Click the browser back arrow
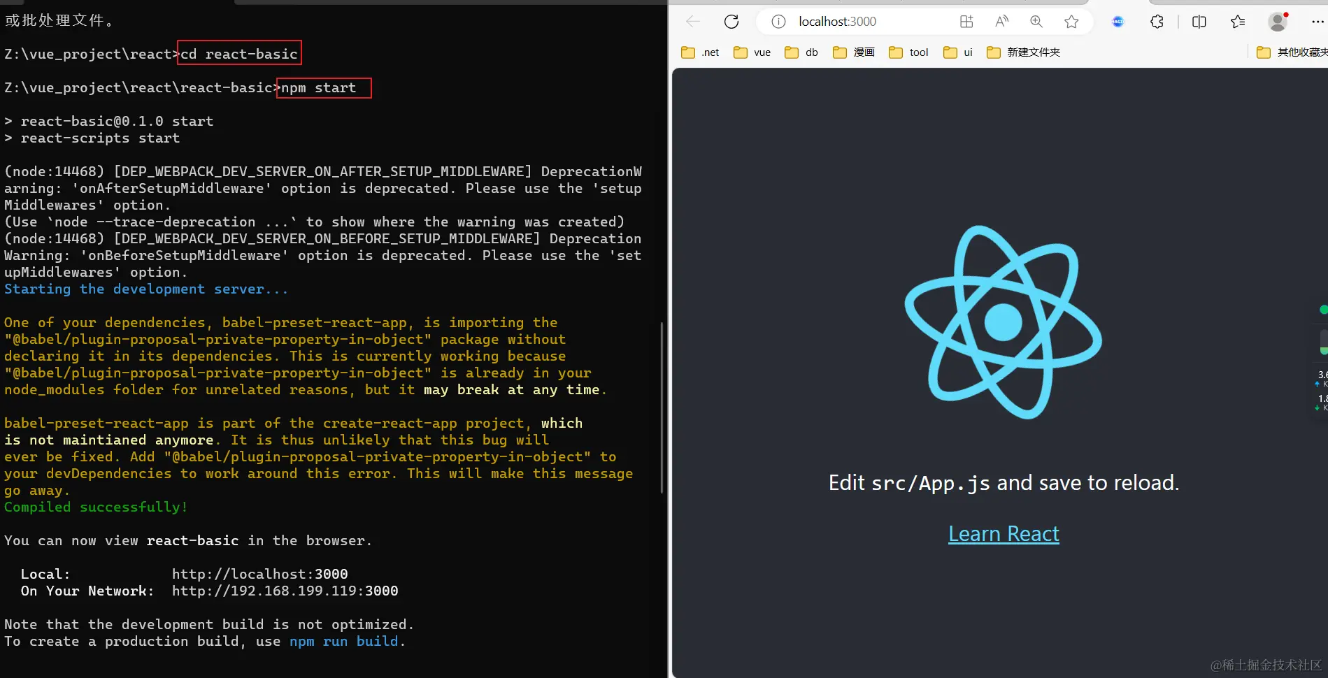The width and height of the screenshot is (1328, 678). click(x=693, y=22)
